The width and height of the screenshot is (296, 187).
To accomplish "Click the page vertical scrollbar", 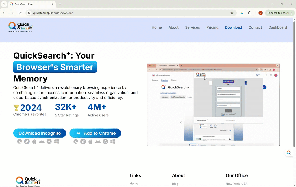I will [x=294, y=84].
